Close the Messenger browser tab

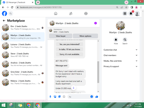(x=33, y=2)
